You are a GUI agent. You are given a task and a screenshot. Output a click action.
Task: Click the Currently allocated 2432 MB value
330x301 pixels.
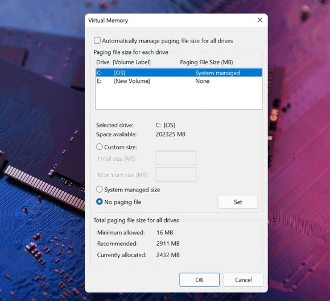click(x=168, y=255)
